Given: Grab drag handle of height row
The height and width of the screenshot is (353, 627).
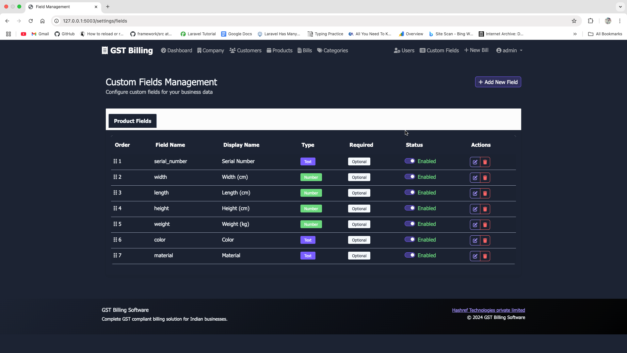Looking at the screenshot, I should click(115, 208).
